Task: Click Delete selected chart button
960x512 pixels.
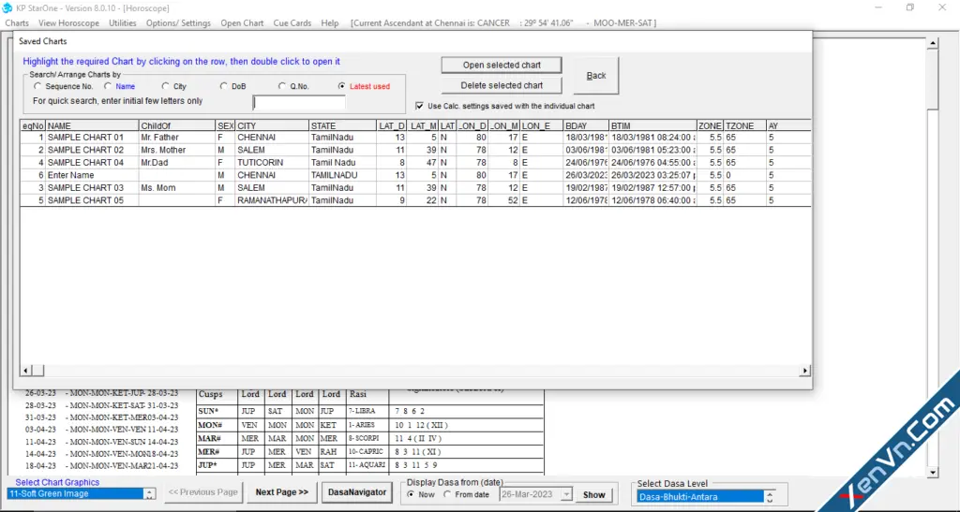Action: point(502,85)
